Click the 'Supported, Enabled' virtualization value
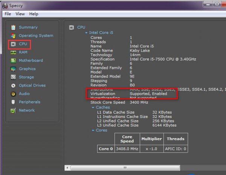 (148, 94)
